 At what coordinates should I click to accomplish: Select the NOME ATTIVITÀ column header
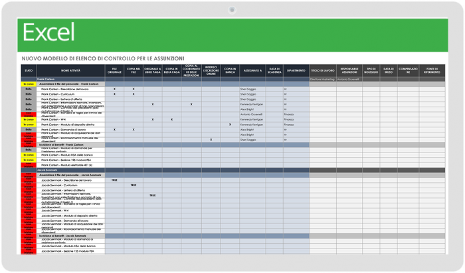coord(70,71)
